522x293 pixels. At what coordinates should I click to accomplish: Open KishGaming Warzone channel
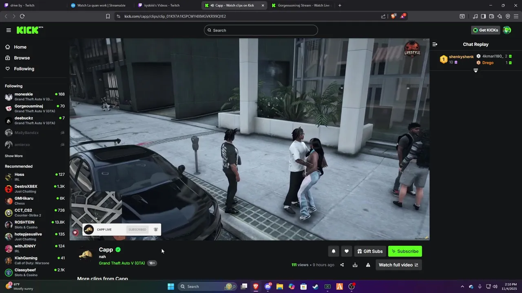[35, 260]
